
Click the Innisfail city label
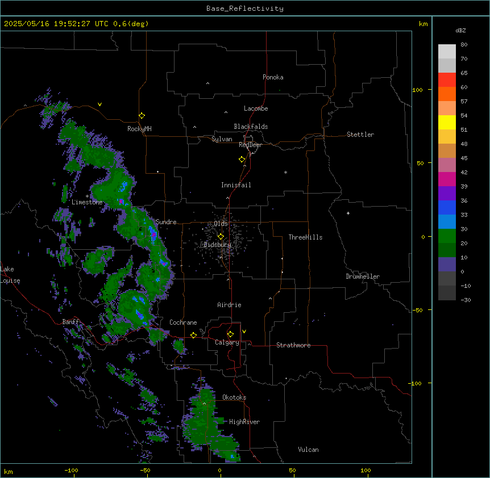pos(236,185)
